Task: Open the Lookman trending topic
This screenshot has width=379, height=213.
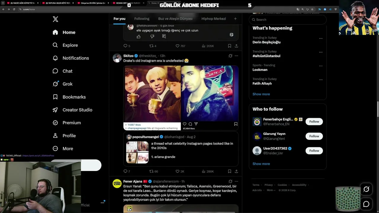Action: (x=260, y=70)
